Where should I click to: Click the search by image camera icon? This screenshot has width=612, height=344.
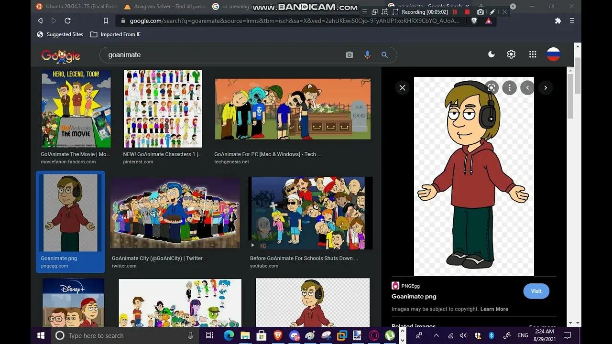[x=350, y=55]
